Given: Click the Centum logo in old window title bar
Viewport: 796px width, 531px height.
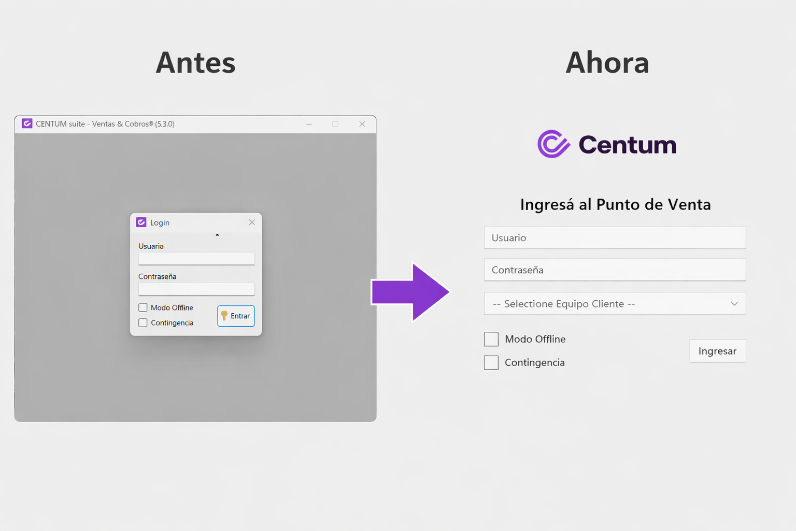Looking at the screenshot, I should 27,123.
